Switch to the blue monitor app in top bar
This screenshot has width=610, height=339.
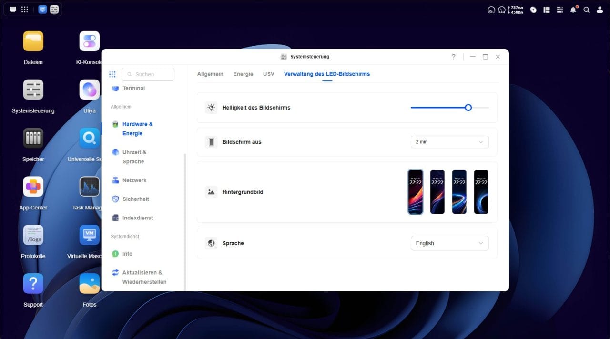click(x=43, y=10)
